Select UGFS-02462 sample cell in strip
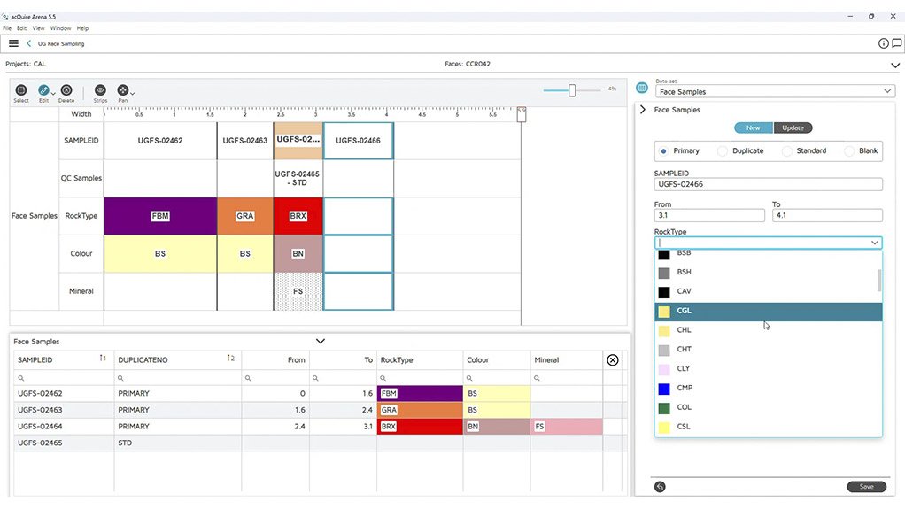Viewport: 905px width, 509px height. coord(160,140)
